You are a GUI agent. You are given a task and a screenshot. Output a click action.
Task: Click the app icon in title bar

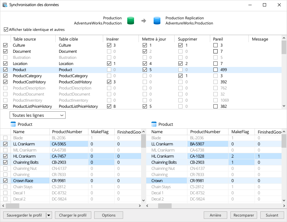click(x=5, y=5)
